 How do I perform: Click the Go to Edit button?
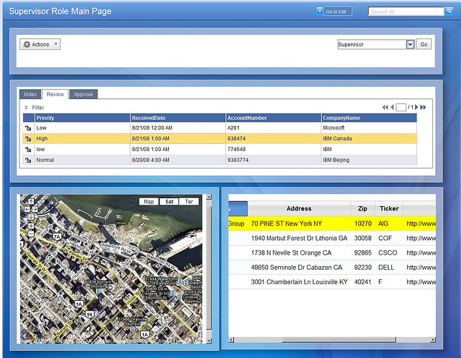(x=338, y=12)
